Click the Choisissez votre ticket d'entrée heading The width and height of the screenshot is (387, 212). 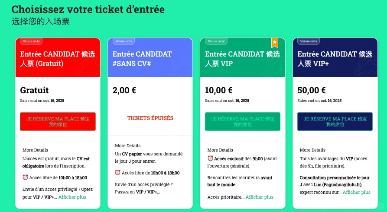88,9
